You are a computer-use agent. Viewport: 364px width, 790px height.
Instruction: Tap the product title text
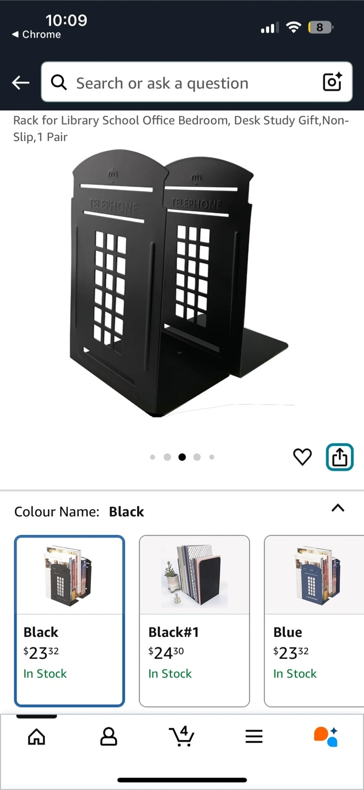181,128
